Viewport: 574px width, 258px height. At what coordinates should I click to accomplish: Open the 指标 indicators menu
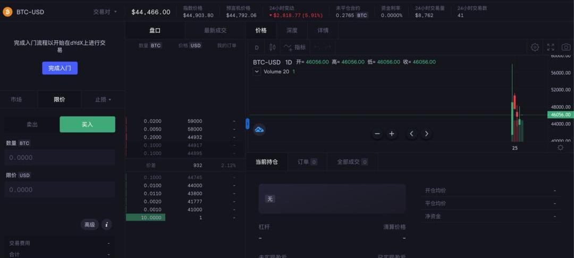click(295, 47)
